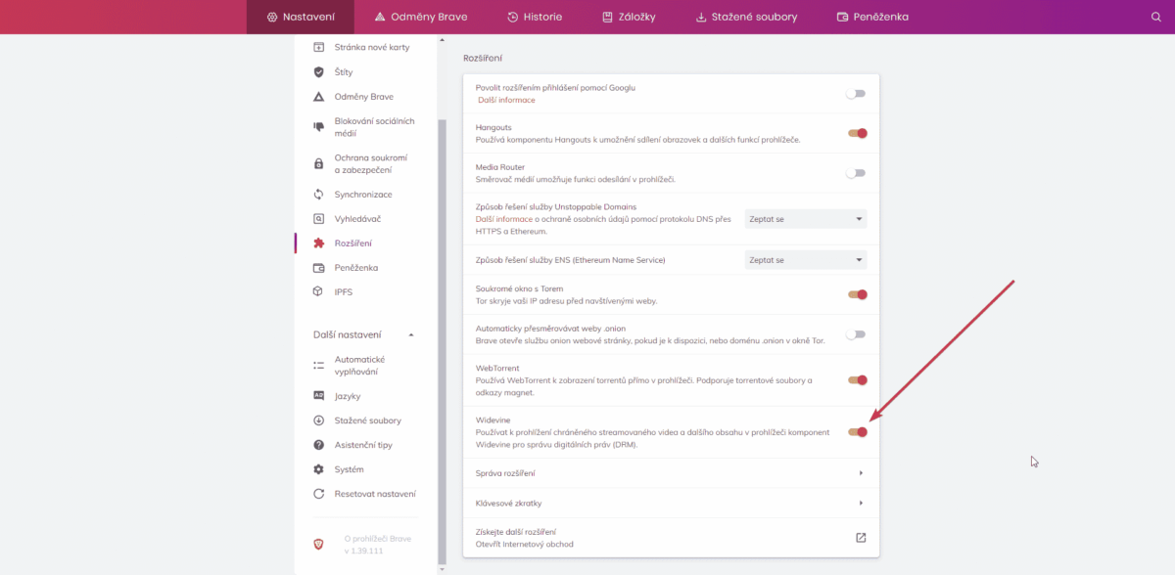Click the external link icon for Internetový obchod
Screen dimensions: 1175x575
(x=861, y=537)
